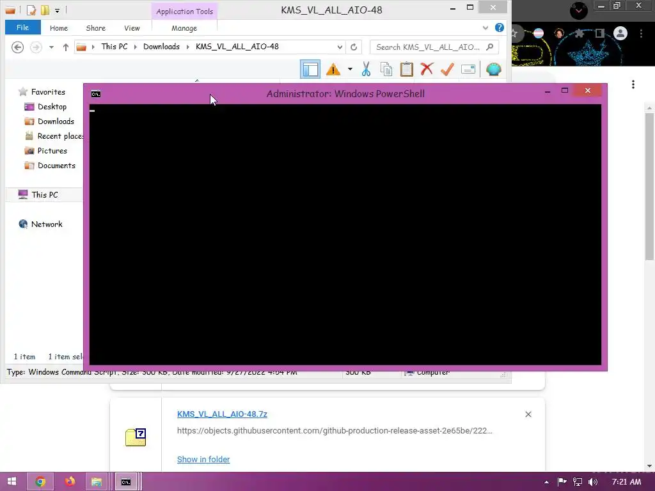
Task: Click the scissors Cut icon
Action: 366,69
